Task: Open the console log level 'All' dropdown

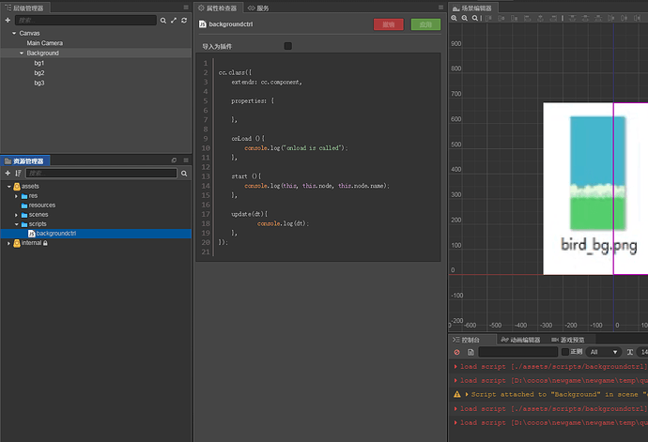Action: tap(605, 352)
